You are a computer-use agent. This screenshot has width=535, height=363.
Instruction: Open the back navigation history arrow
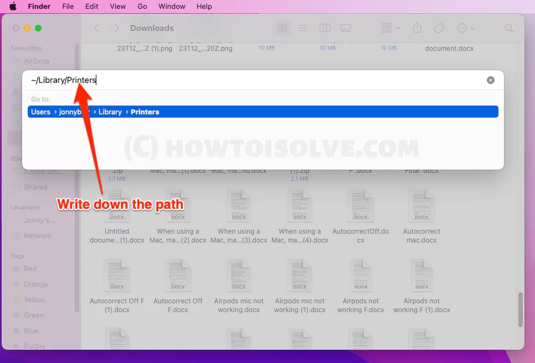[x=97, y=28]
